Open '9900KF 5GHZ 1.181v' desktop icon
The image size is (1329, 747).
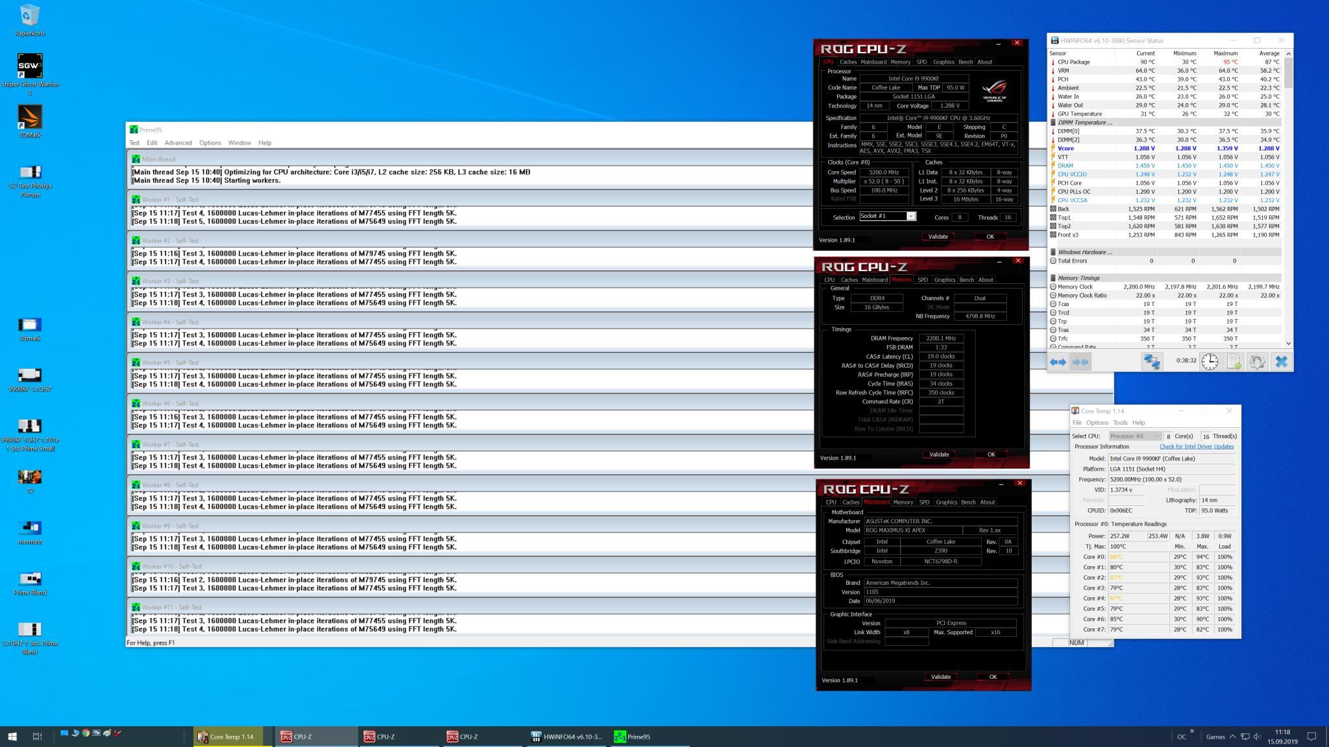(x=30, y=435)
